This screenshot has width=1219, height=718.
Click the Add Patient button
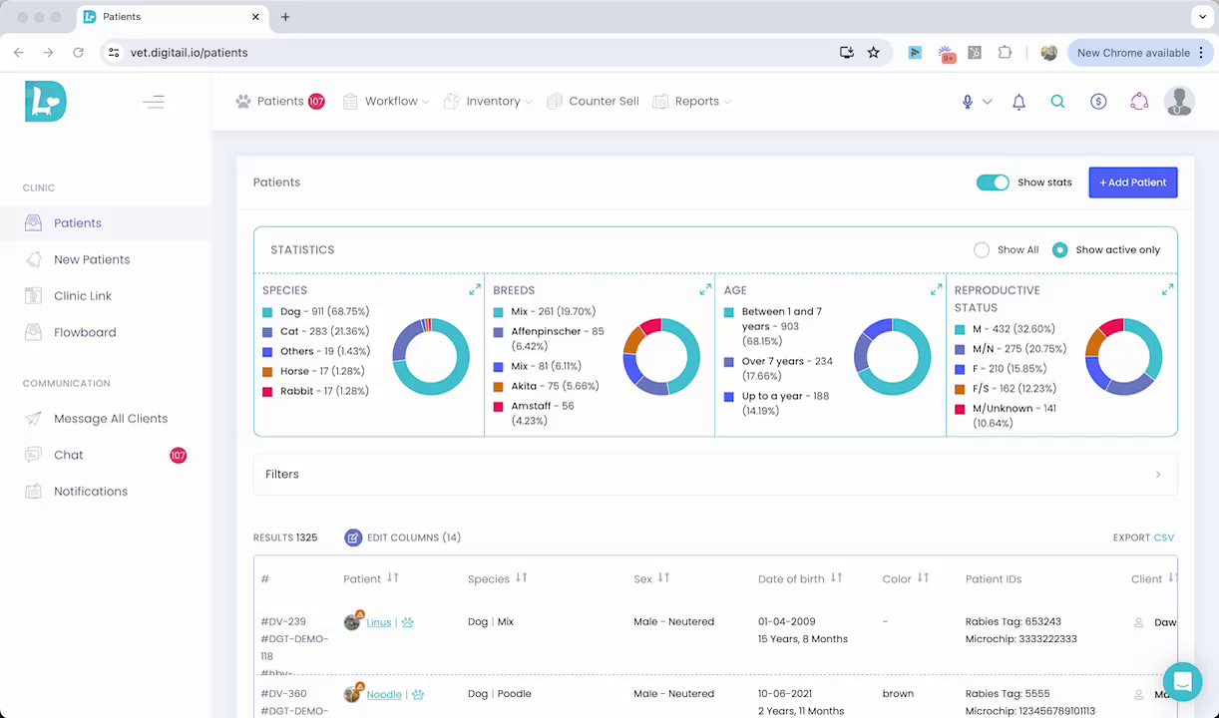(1133, 182)
